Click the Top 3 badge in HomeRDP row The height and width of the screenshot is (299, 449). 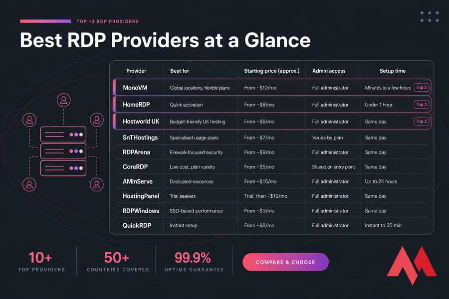pyautogui.click(x=422, y=105)
